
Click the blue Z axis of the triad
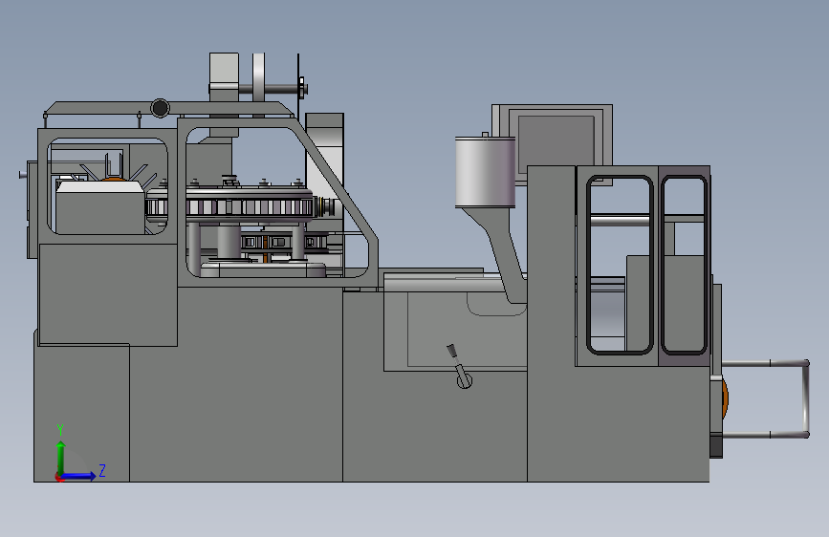tap(79, 476)
